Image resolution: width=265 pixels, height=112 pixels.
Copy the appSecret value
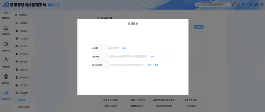[149, 65]
